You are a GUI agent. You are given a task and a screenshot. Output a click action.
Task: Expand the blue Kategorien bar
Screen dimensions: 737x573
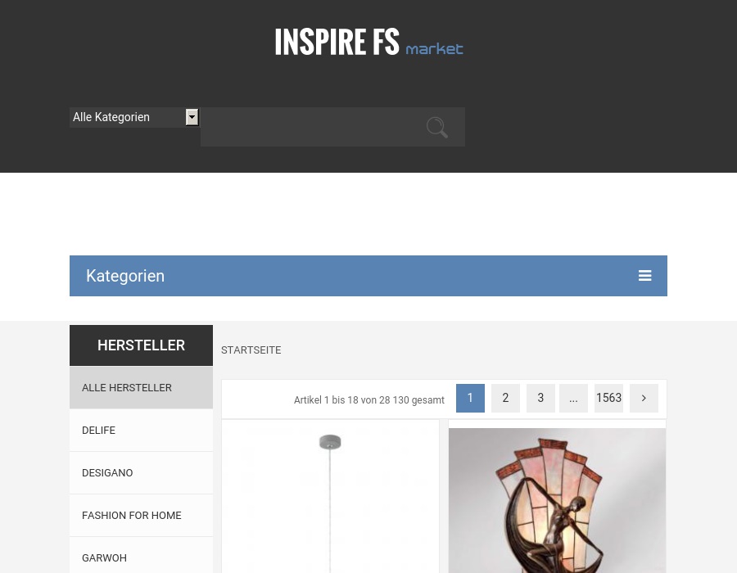coord(368,276)
